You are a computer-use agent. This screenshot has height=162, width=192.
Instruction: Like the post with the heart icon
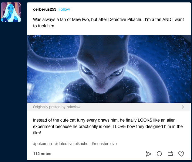pyautogui.click(x=181, y=154)
